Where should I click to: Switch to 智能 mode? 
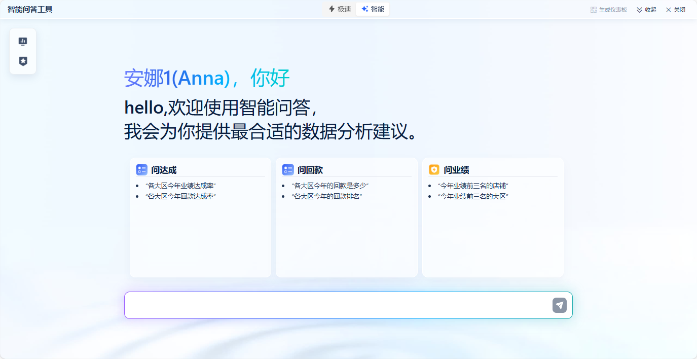[x=373, y=9]
